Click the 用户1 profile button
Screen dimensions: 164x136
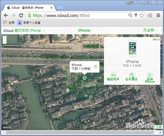click(130, 3)
